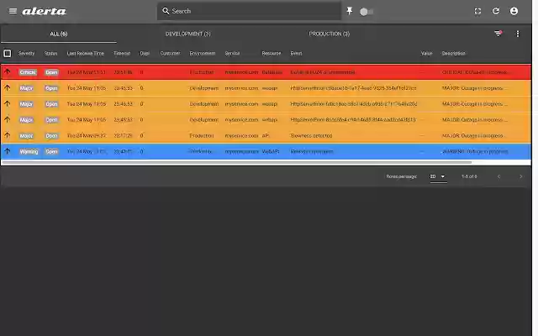Screen dimensions: 538x336
Task: Sort by the Environment column header
Action: click(x=203, y=54)
